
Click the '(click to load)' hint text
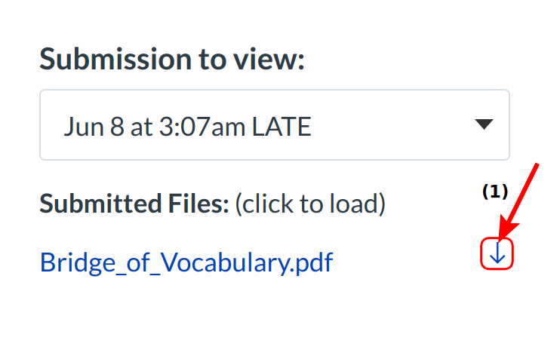click(309, 203)
